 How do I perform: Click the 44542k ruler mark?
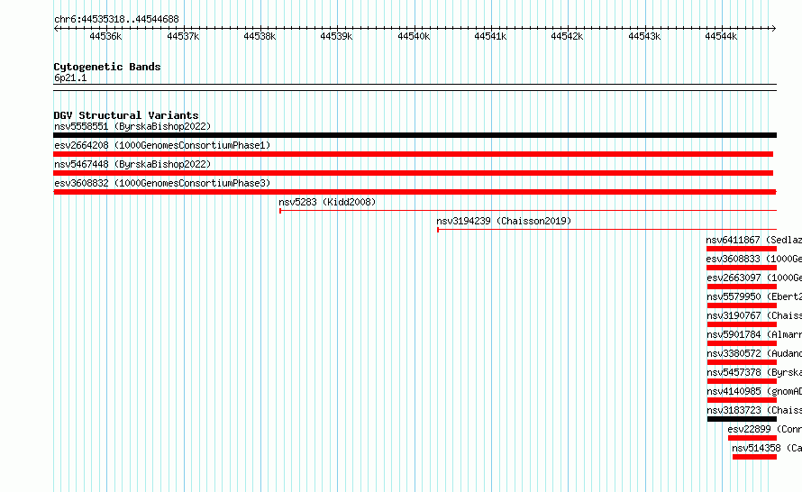pos(567,36)
